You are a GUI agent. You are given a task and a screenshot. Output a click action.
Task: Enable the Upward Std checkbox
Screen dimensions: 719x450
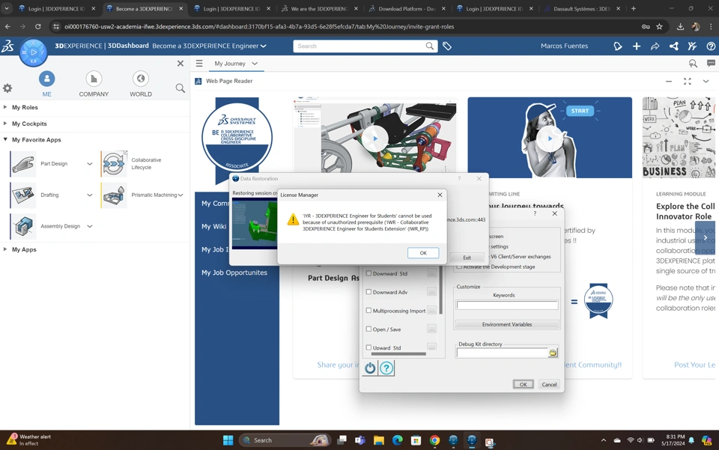(x=368, y=347)
